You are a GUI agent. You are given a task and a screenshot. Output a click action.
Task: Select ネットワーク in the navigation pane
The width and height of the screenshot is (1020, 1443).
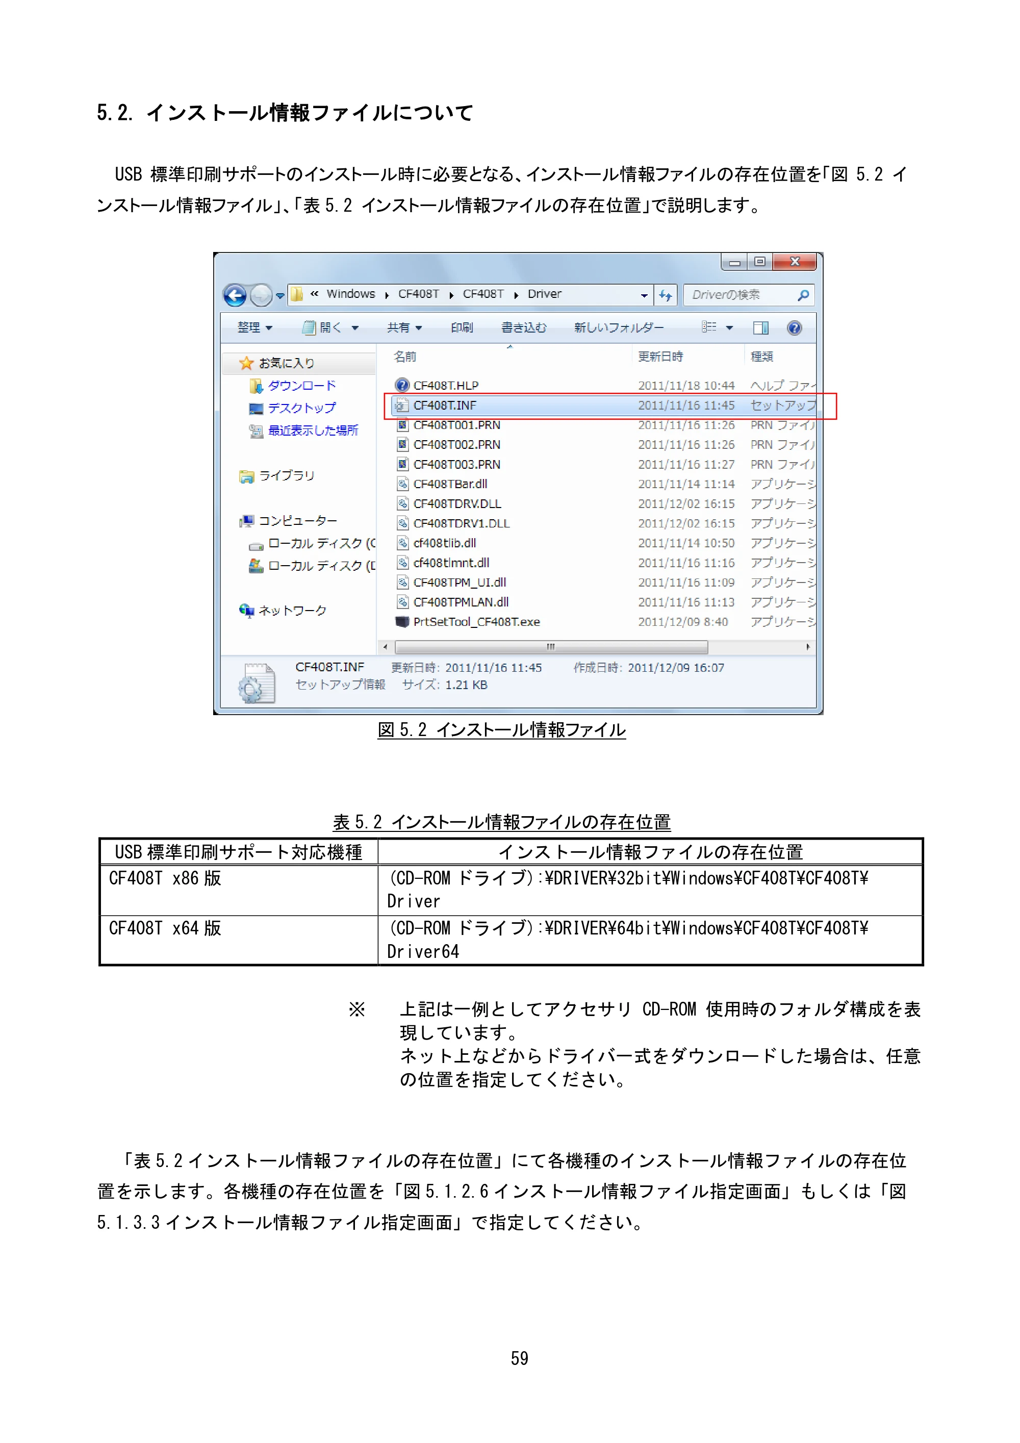coord(292,611)
